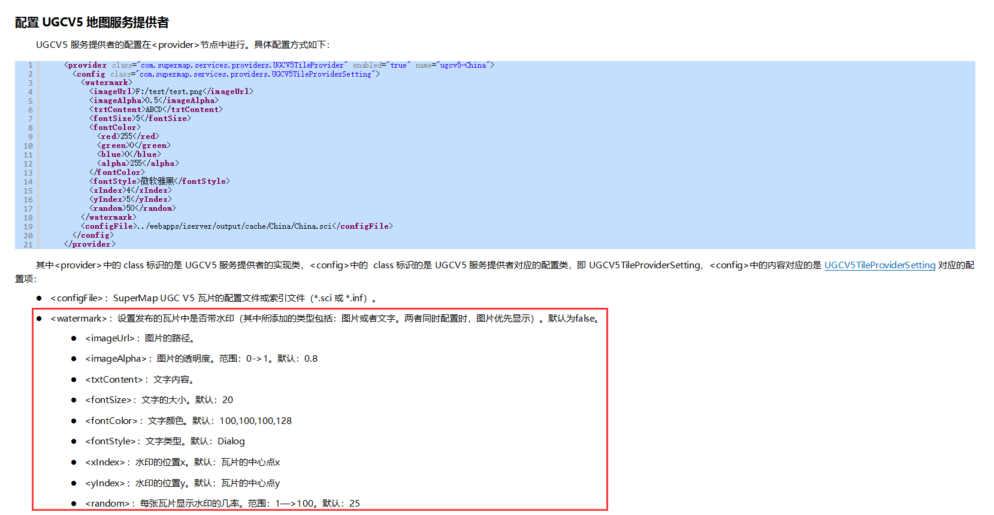Click the fontStyle 微软雅黑 code line
The height and width of the screenshot is (515, 994).
(x=159, y=181)
